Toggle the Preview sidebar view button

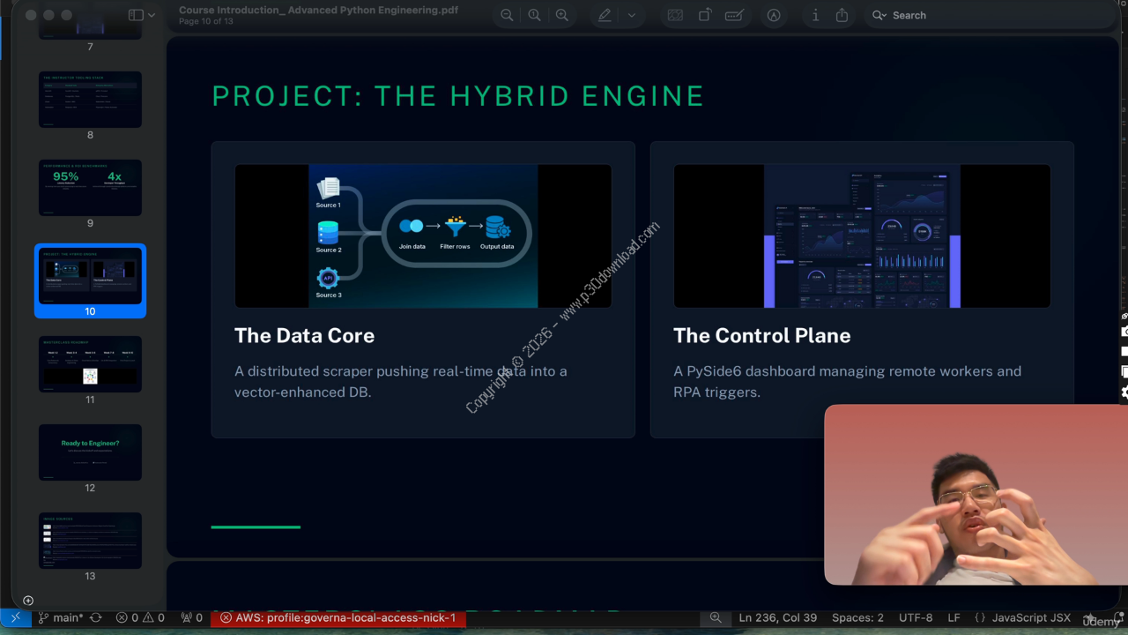click(x=136, y=15)
